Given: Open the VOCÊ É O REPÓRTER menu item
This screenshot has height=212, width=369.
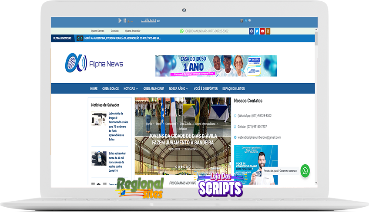Looking at the screenshot, I should 205,88.
